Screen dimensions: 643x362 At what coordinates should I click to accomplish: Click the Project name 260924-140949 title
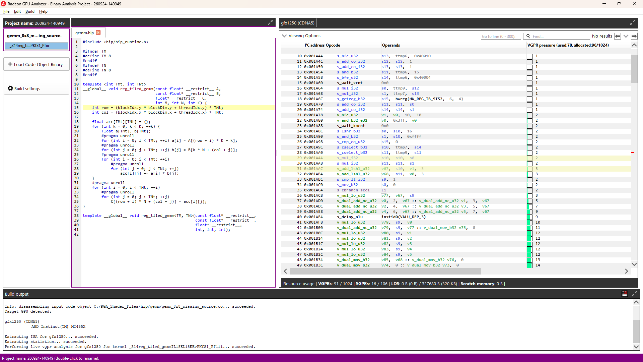35,23
